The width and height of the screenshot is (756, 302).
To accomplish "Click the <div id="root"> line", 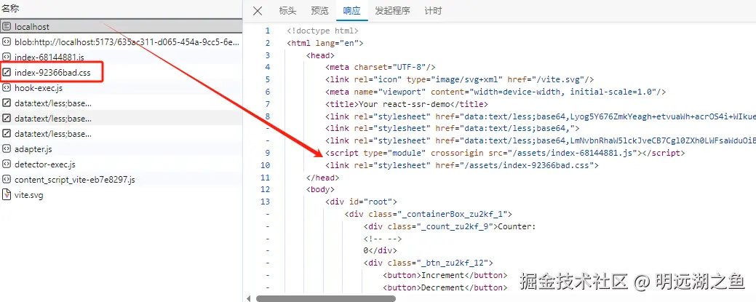I will (361, 202).
